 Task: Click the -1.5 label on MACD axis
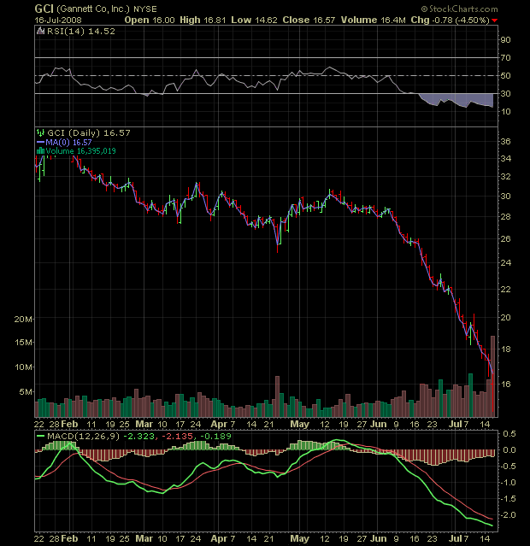tap(508, 499)
